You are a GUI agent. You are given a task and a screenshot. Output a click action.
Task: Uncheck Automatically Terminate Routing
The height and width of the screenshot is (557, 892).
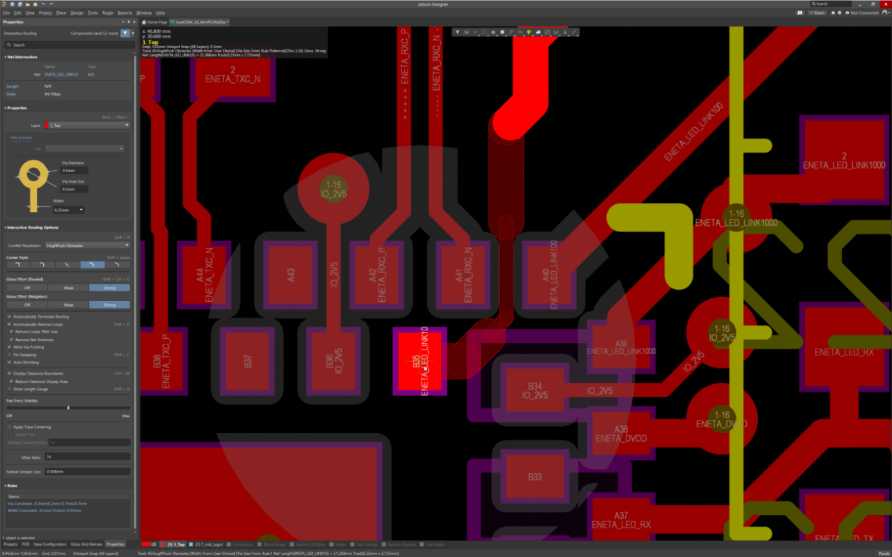tap(9, 316)
